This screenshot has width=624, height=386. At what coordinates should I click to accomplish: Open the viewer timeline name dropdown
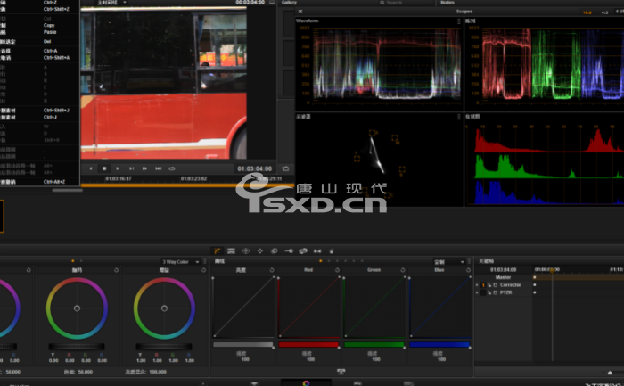pyautogui.click(x=111, y=3)
